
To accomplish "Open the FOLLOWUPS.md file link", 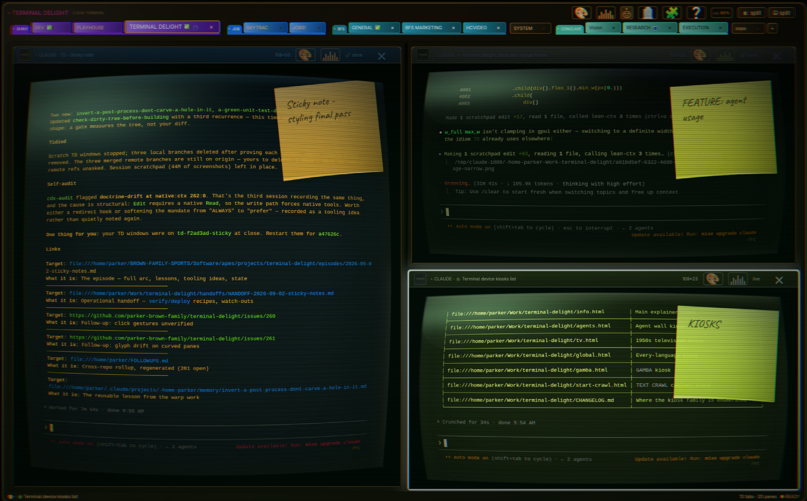I will [119, 360].
